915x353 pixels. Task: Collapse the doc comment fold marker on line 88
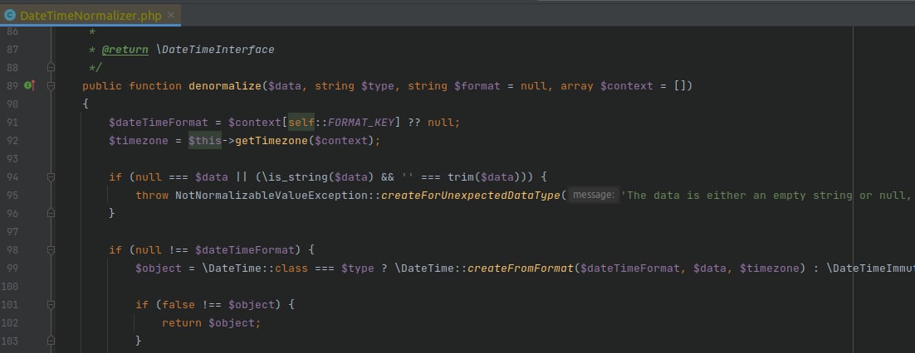(51, 68)
